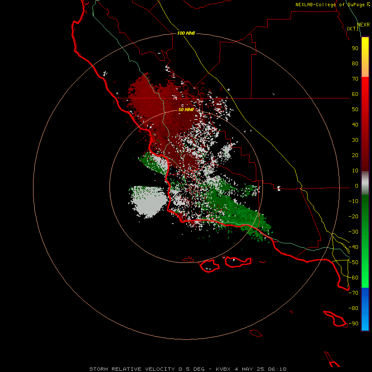Click the -30 value on velocity scale
372x372 pixels.
click(x=353, y=232)
